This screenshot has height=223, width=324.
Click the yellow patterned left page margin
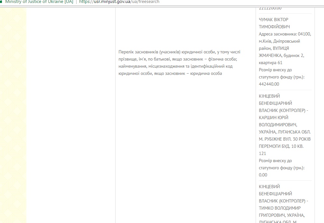click(13, 114)
